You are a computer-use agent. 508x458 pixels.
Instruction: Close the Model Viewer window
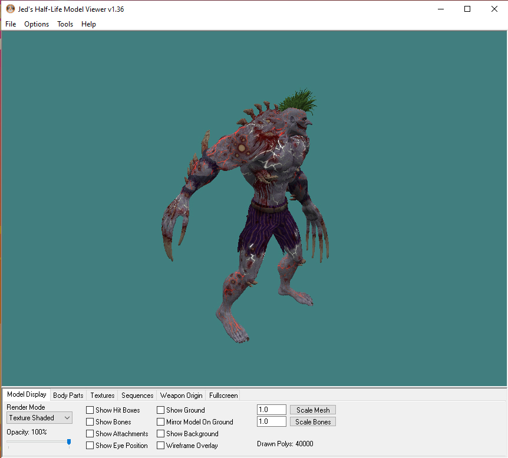[494, 9]
